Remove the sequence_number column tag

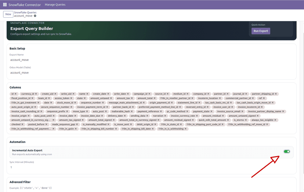coord(103,102)
